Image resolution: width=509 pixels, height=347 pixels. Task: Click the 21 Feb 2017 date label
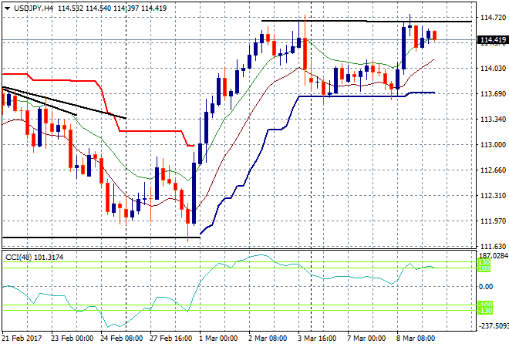click(22, 339)
